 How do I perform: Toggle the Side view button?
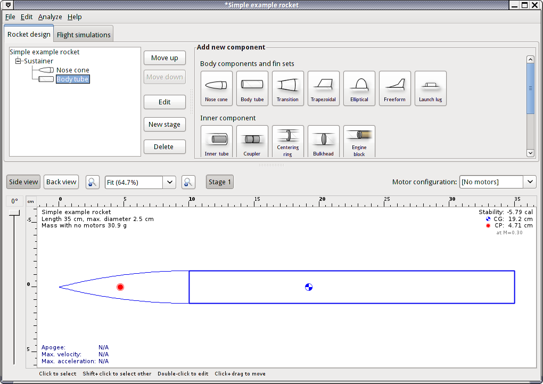point(23,182)
